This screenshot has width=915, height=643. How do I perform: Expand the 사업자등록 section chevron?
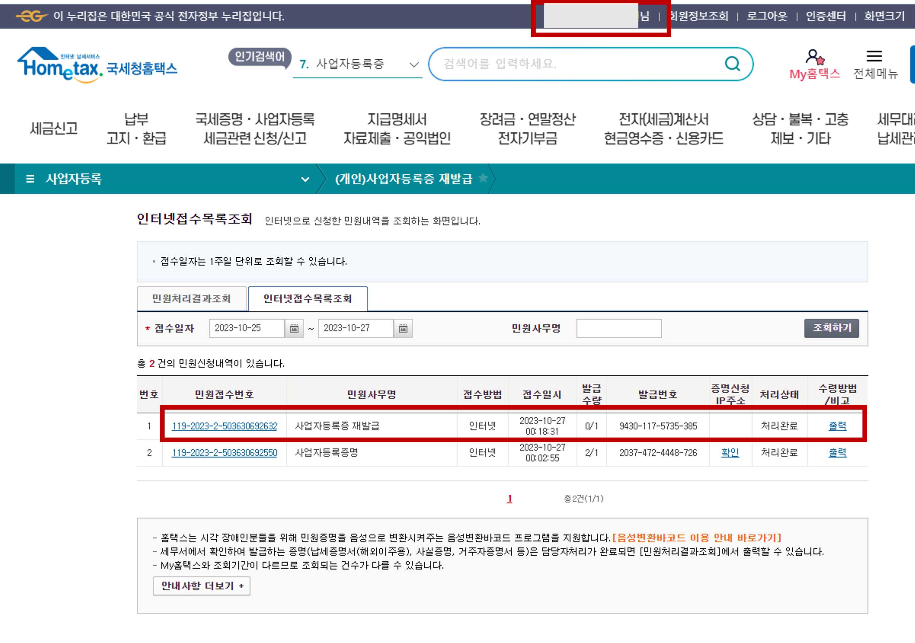[x=305, y=179]
